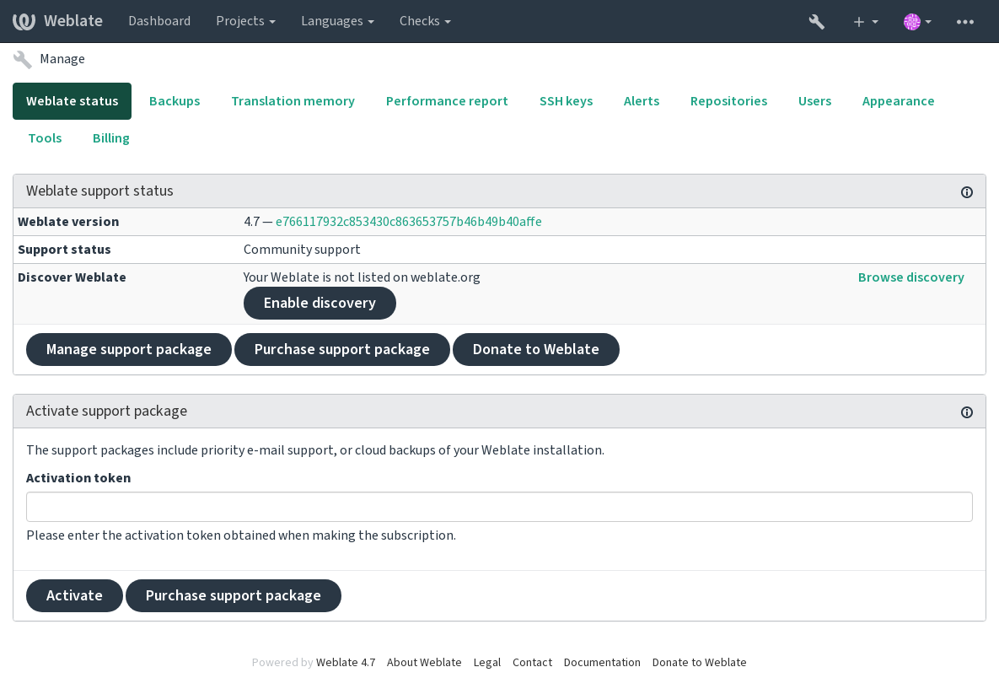Click Manage support package button
This screenshot has width=999, height=694.
click(128, 349)
